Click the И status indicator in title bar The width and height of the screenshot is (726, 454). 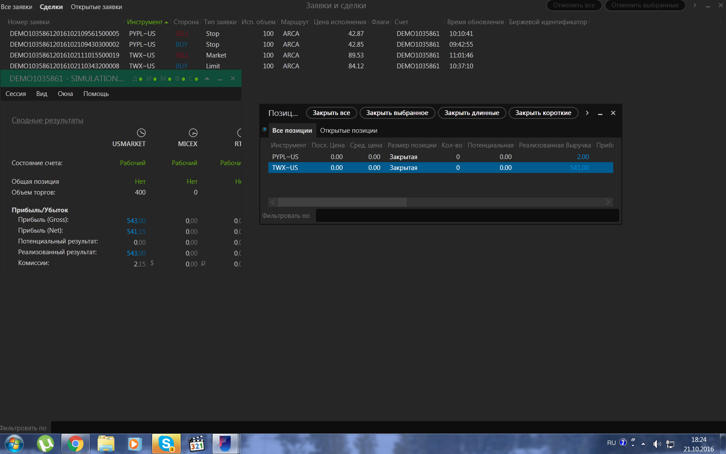click(152, 79)
